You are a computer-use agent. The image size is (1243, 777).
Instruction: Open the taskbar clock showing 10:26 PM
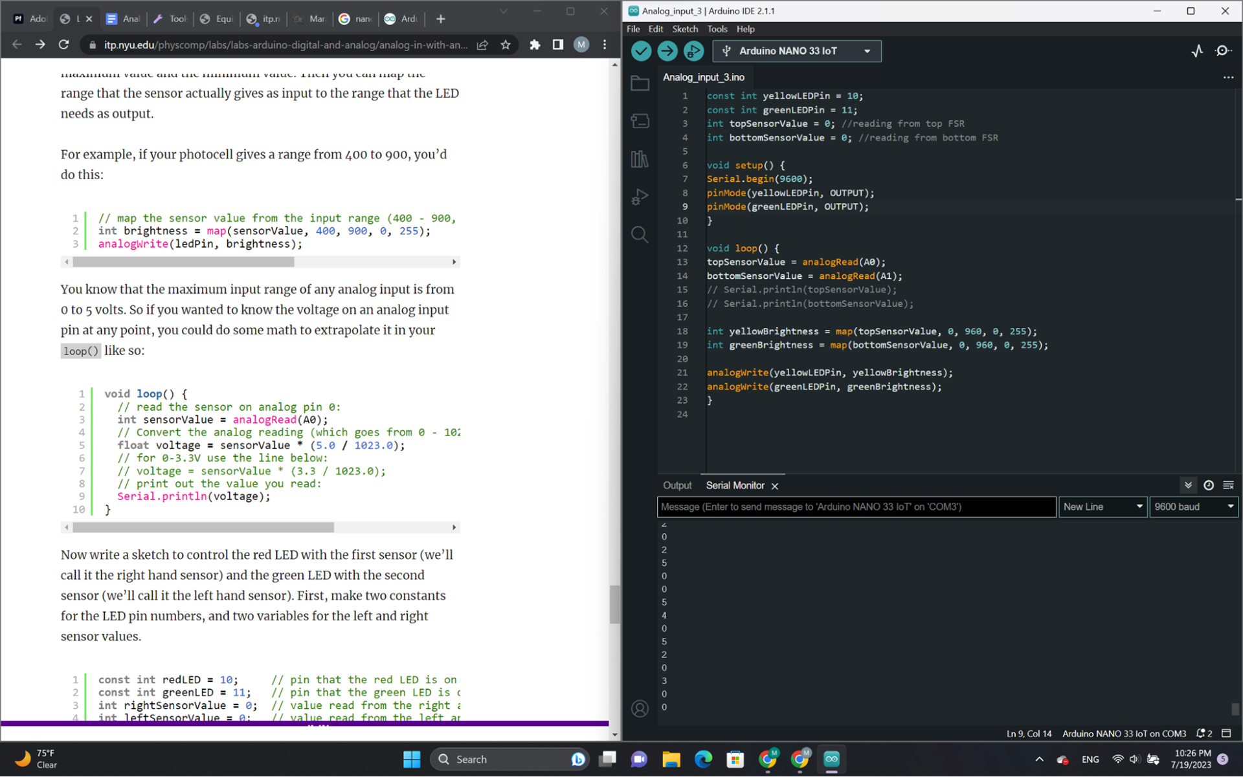[1191, 760]
